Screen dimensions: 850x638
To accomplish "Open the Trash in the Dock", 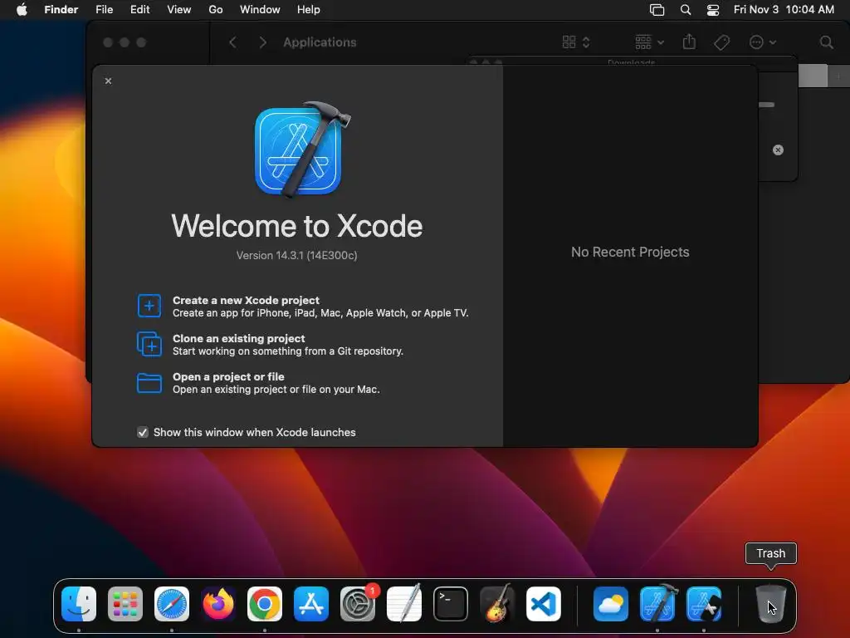I will tap(770, 604).
